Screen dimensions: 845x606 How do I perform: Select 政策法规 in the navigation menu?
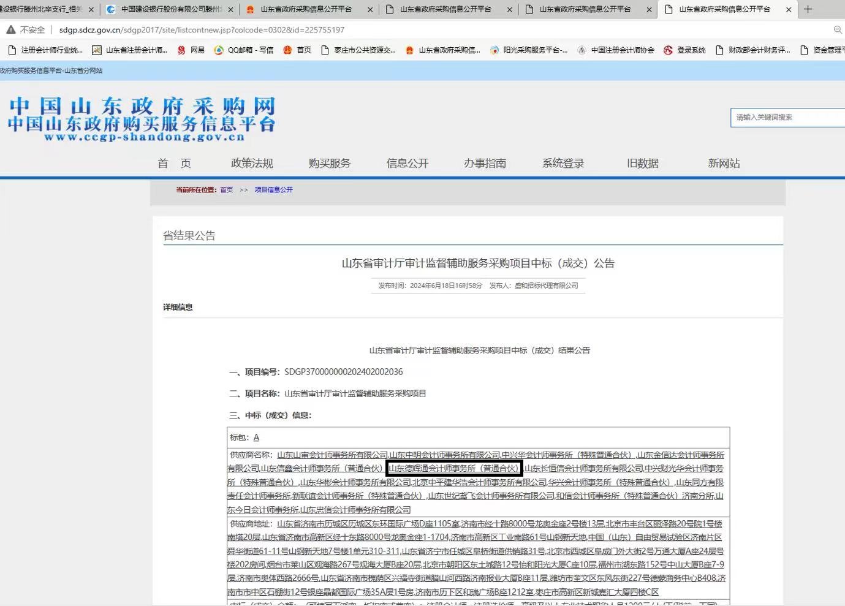point(251,163)
